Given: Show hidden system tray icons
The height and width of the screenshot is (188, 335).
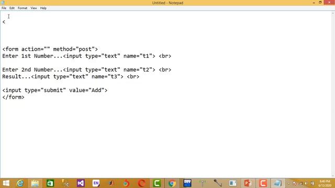Looking at the screenshot, I should coord(288,183).
